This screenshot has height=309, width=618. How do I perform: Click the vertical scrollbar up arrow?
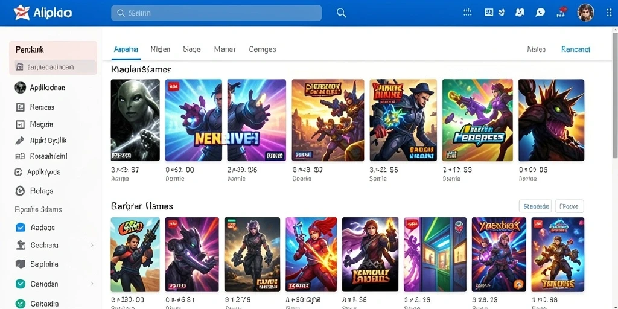pyautogui.click(x=615, y=31)
